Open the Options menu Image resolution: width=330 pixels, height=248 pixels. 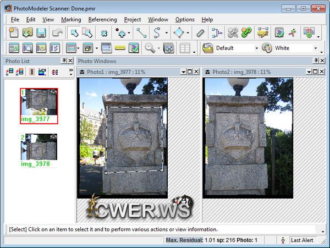click(185, 20)
